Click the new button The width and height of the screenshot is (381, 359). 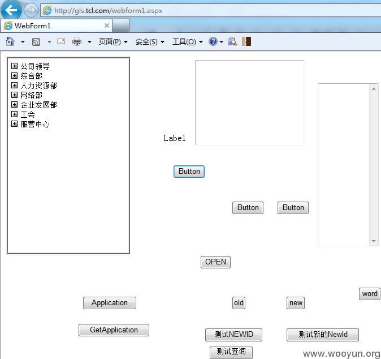click(296, 303)
